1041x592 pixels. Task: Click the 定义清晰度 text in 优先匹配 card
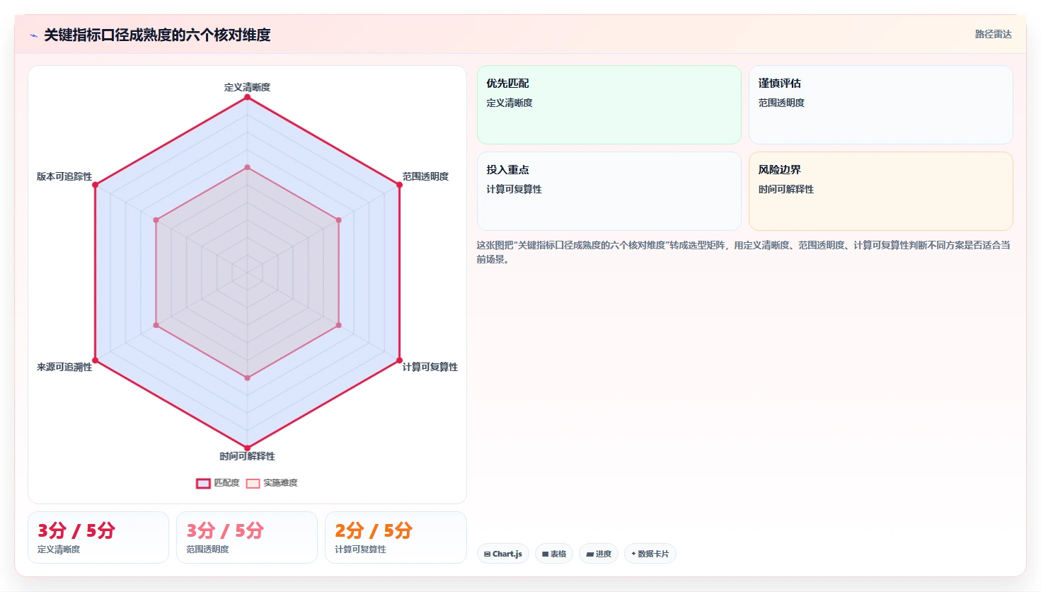coord(510,103)
